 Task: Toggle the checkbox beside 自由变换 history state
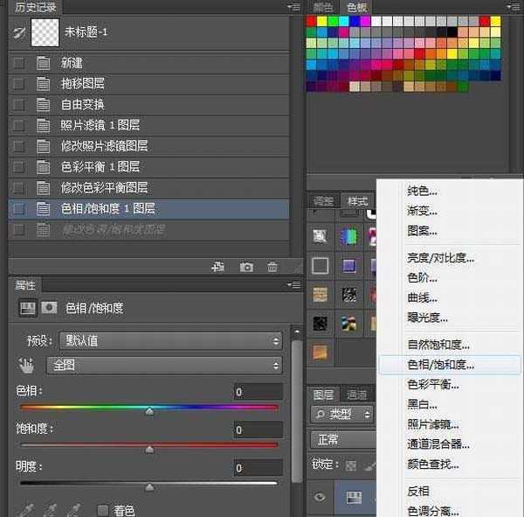click(19, 104)
